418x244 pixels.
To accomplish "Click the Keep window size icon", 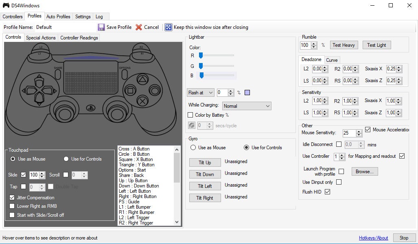I will click(x=169, y=27).
